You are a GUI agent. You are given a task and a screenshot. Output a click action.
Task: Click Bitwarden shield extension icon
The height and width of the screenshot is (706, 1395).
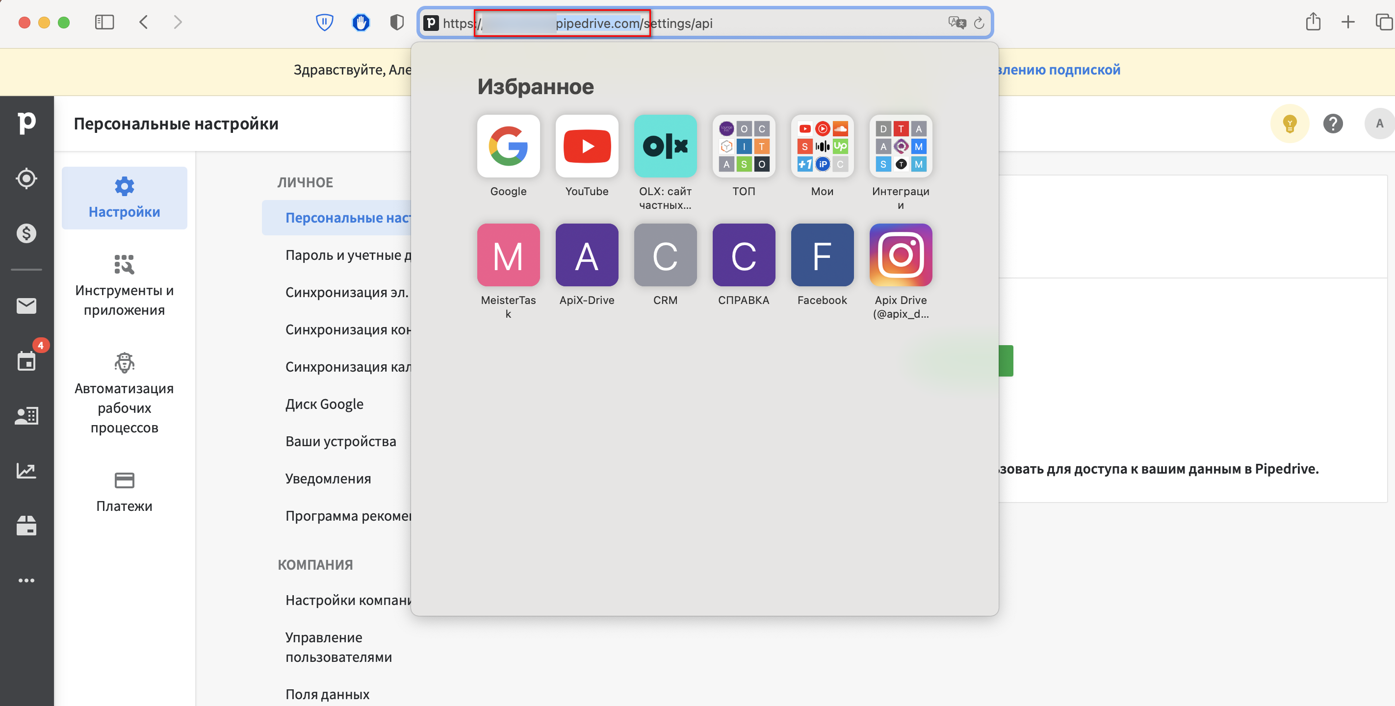click(324, 22)
